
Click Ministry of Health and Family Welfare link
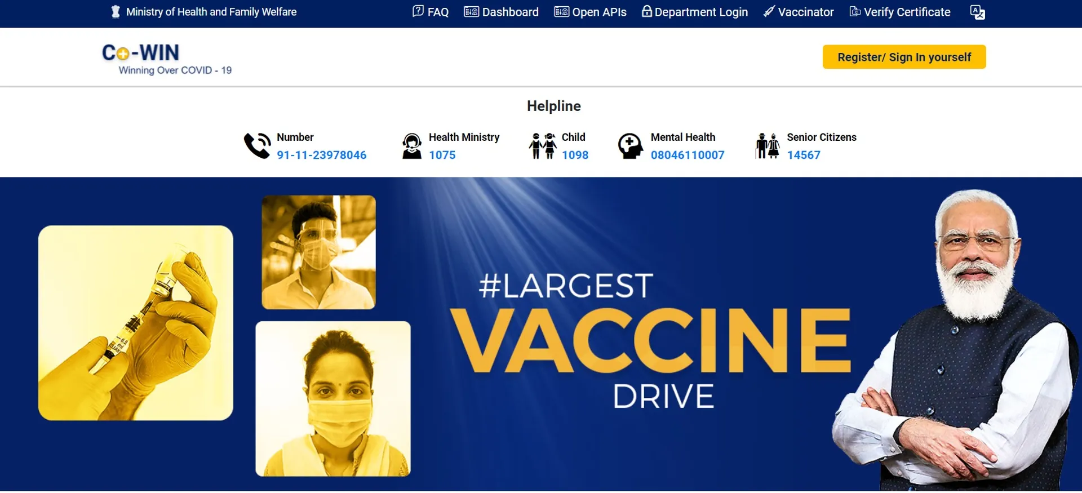pos(211,12)
